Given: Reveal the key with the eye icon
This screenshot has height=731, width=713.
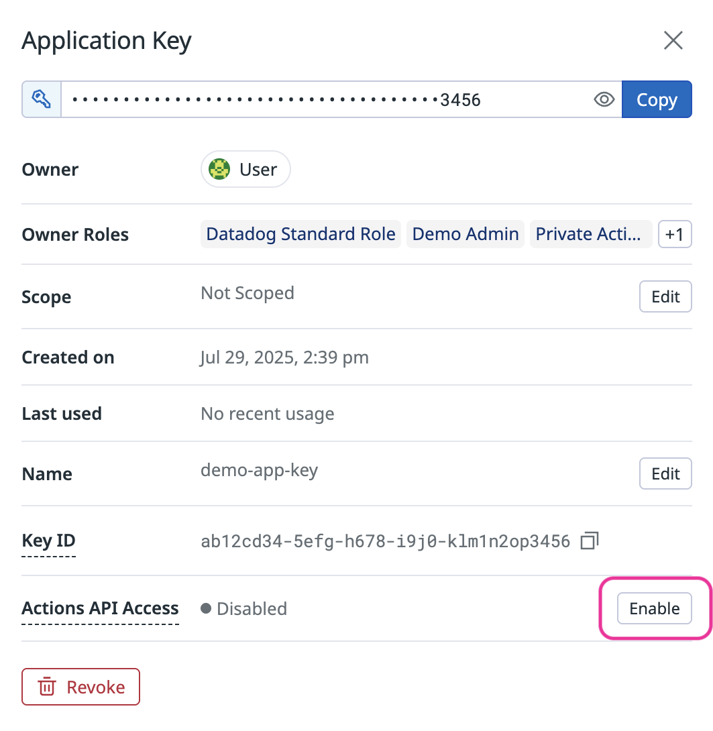Looking at the screenshot, I should point(604,99).
